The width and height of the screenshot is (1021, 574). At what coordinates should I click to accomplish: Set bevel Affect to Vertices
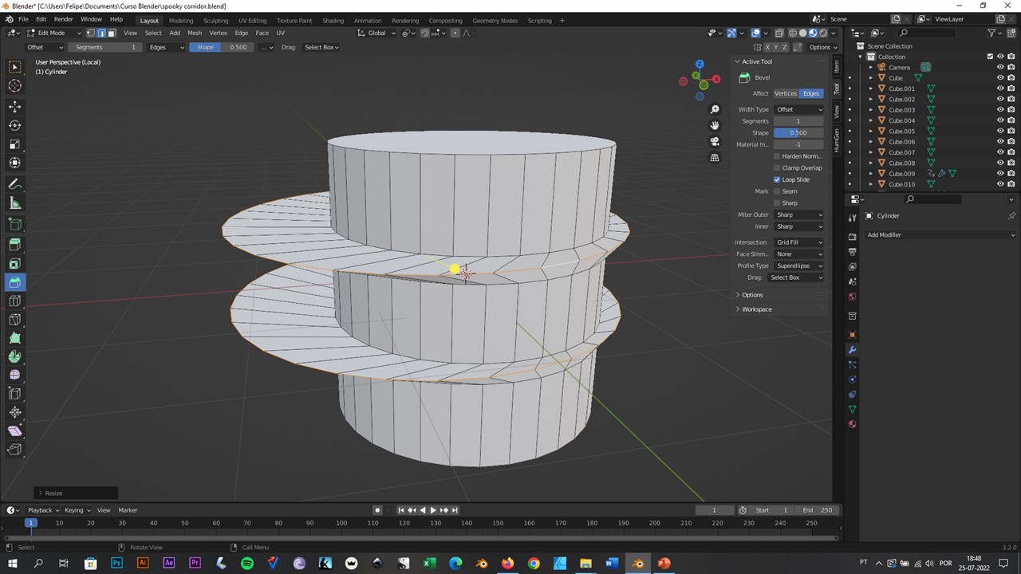tap(786, 93)
